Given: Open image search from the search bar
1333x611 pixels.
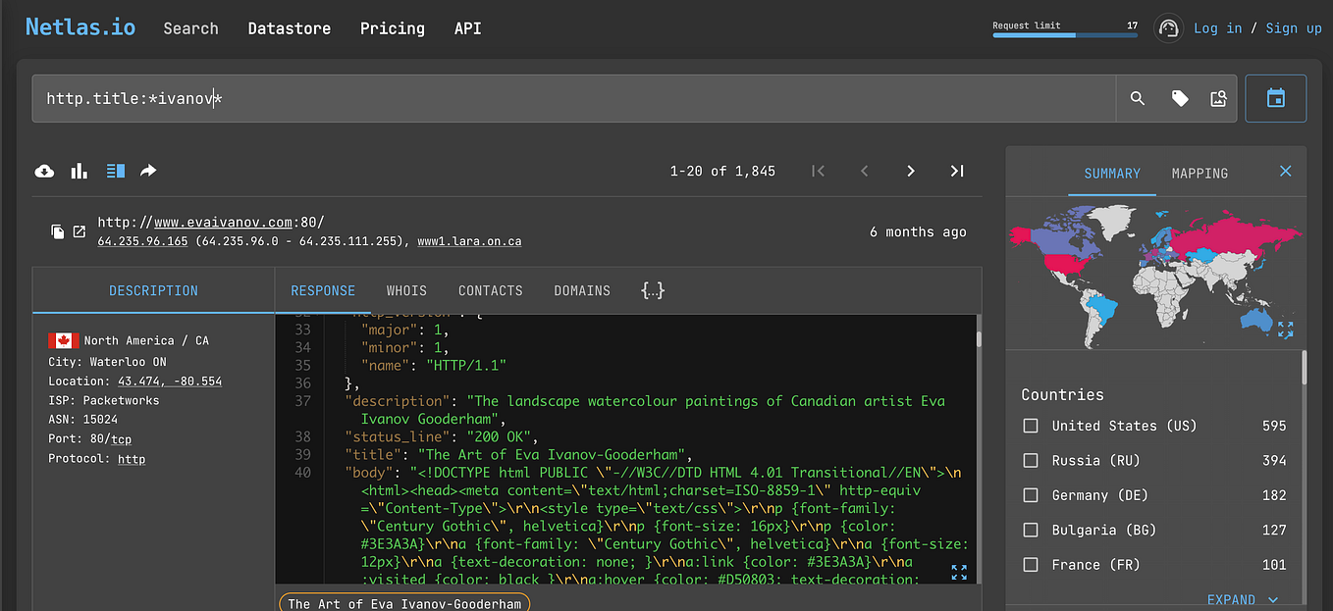Looking at the screenshot, I should 1218,98.
